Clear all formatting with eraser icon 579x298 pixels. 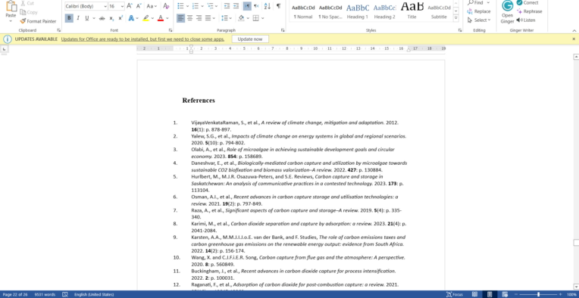(x=166, y=6)
